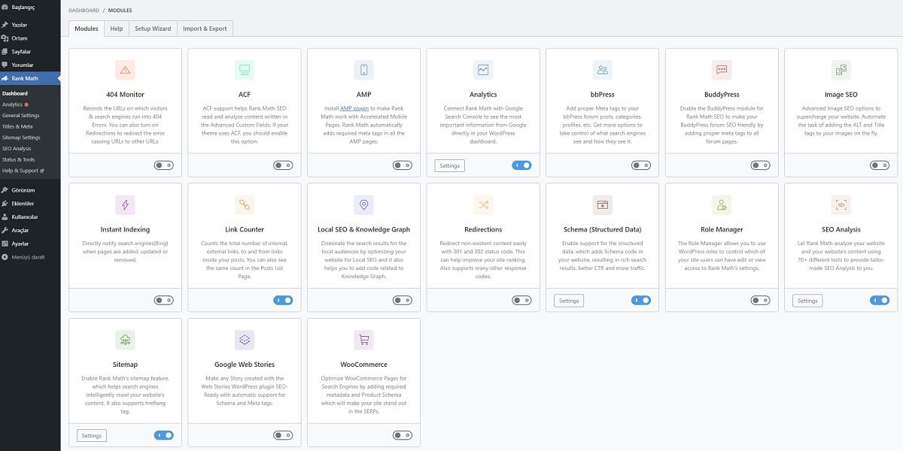Switch to the Help tab
Viewport: 903px width, 451px height.
click(117, 29)
